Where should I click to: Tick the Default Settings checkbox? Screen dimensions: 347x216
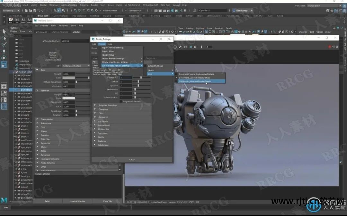145,66
